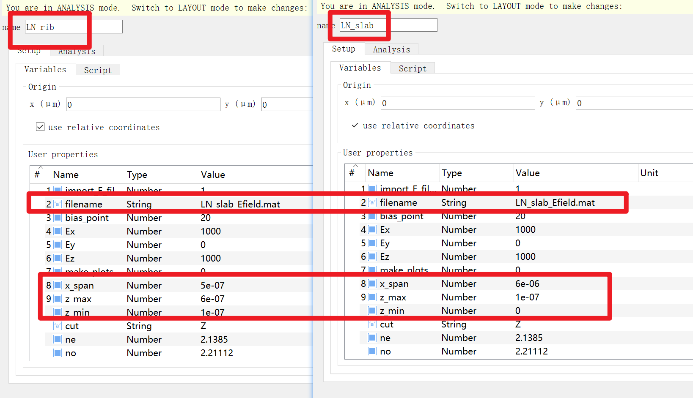Toggle relative coordinates checkbox in LN_rib panel
Screen dimensions: 693x398
(40, 127)
